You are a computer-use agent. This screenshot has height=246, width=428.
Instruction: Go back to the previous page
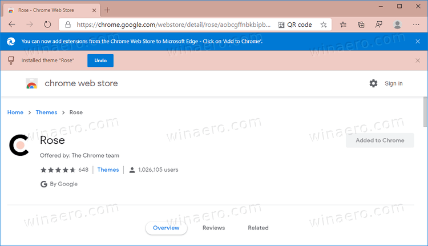tap(12, 25)
